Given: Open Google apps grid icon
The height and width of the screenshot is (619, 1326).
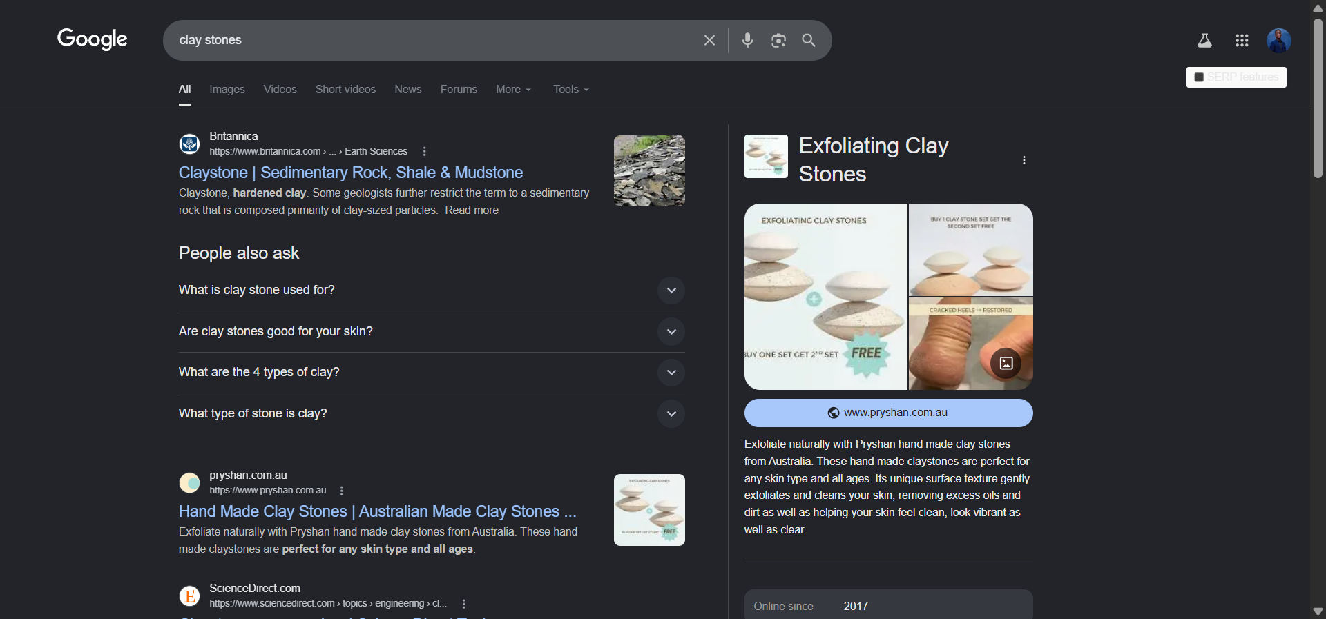Looking at the screenshot, I should (1242, 41).
